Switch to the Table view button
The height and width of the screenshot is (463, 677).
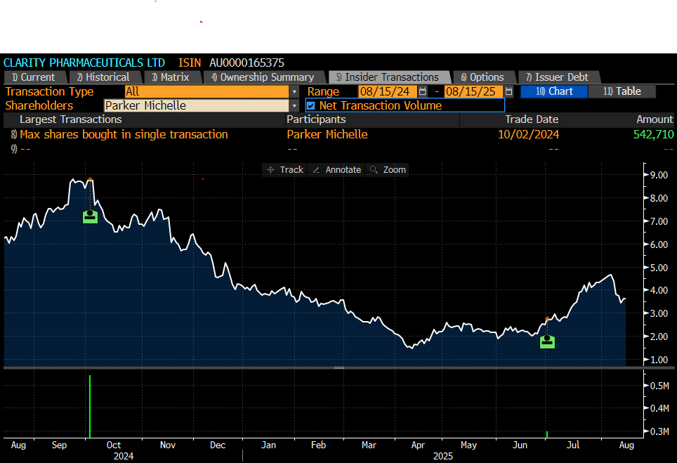coord(622,91)
